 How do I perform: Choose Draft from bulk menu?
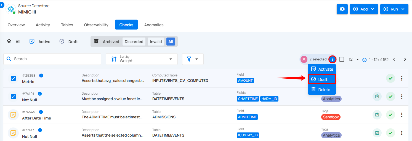tap(322, 79)
